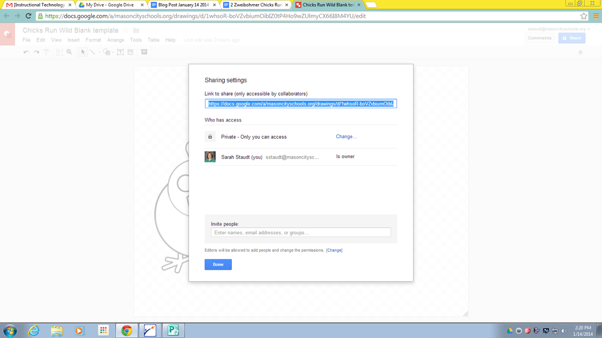Switch to the Instructional Technology Gmail tab

coord(38,5)
